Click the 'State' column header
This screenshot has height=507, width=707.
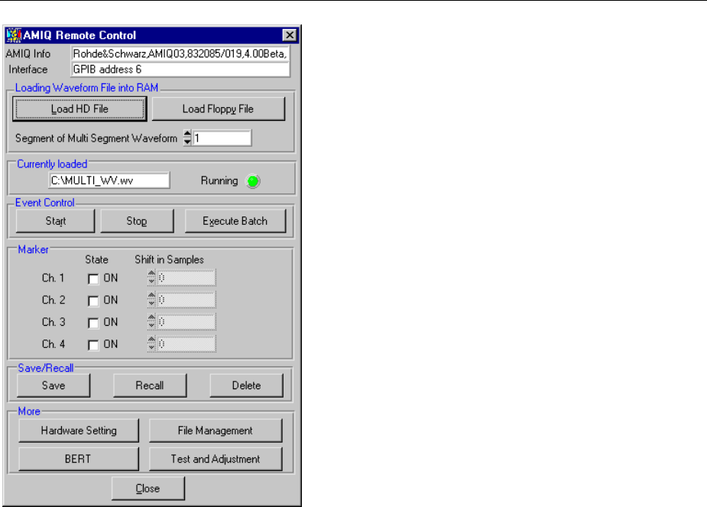pos(96,260)
